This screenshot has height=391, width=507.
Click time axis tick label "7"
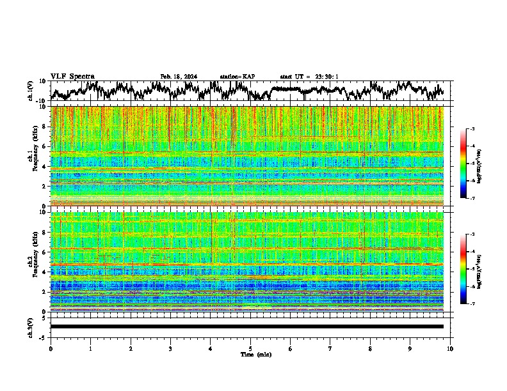(330, 349)
